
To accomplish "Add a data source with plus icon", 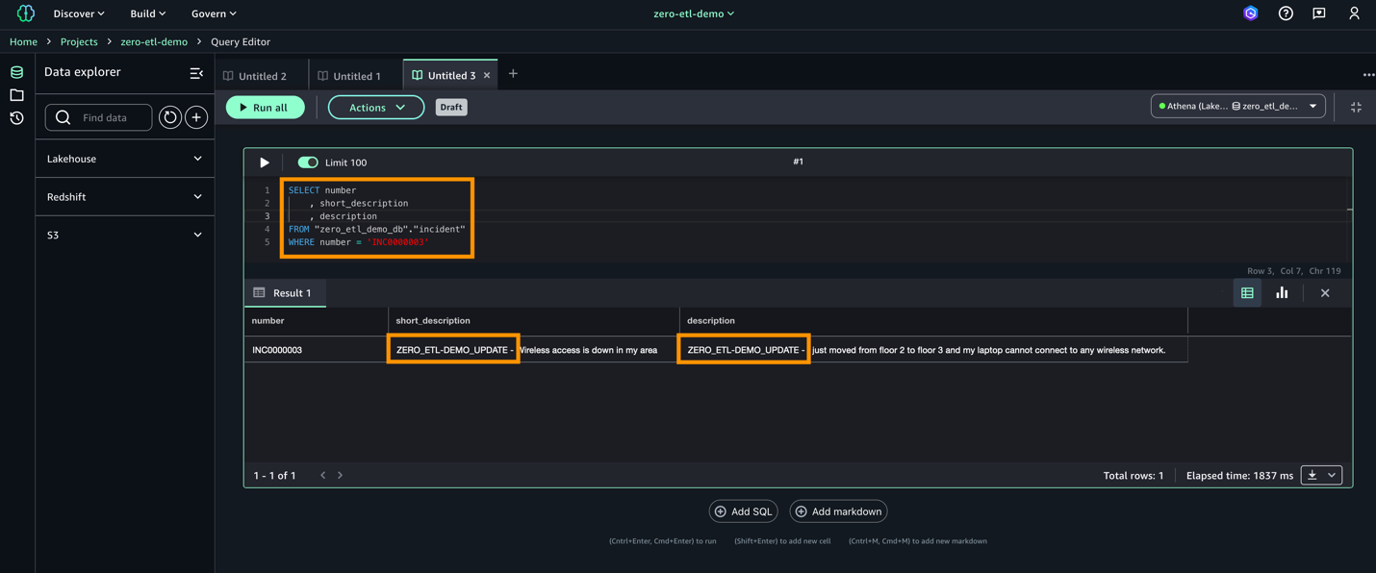I will point(196,117).
